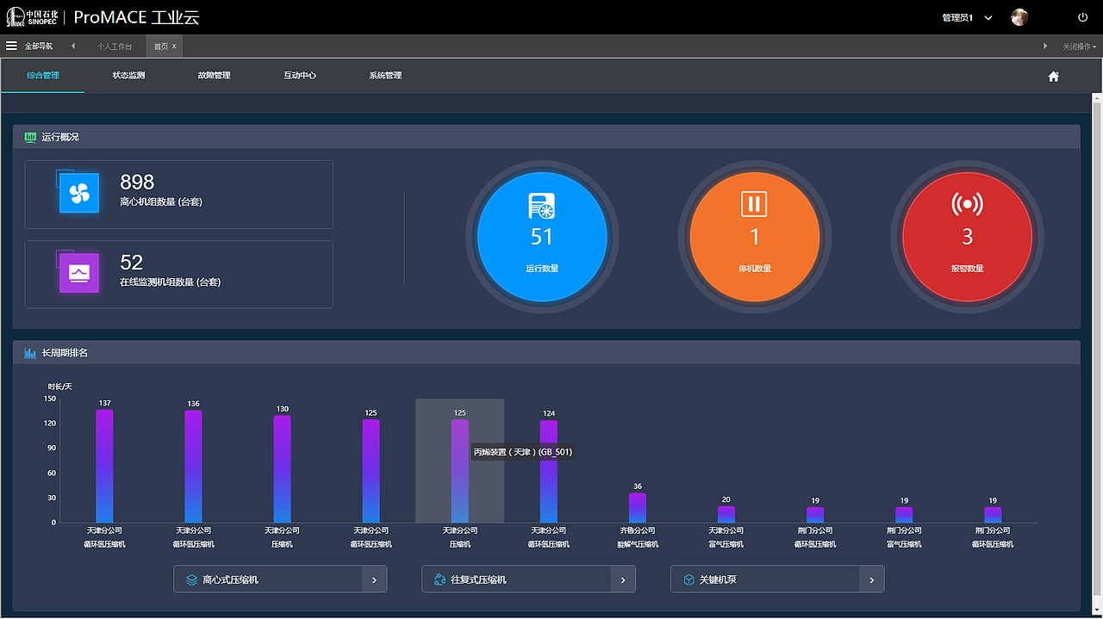The width and height of the screenshot is (1103, 619).
Task: Click the running-unit icon above 51
Action: coord(542,205)
